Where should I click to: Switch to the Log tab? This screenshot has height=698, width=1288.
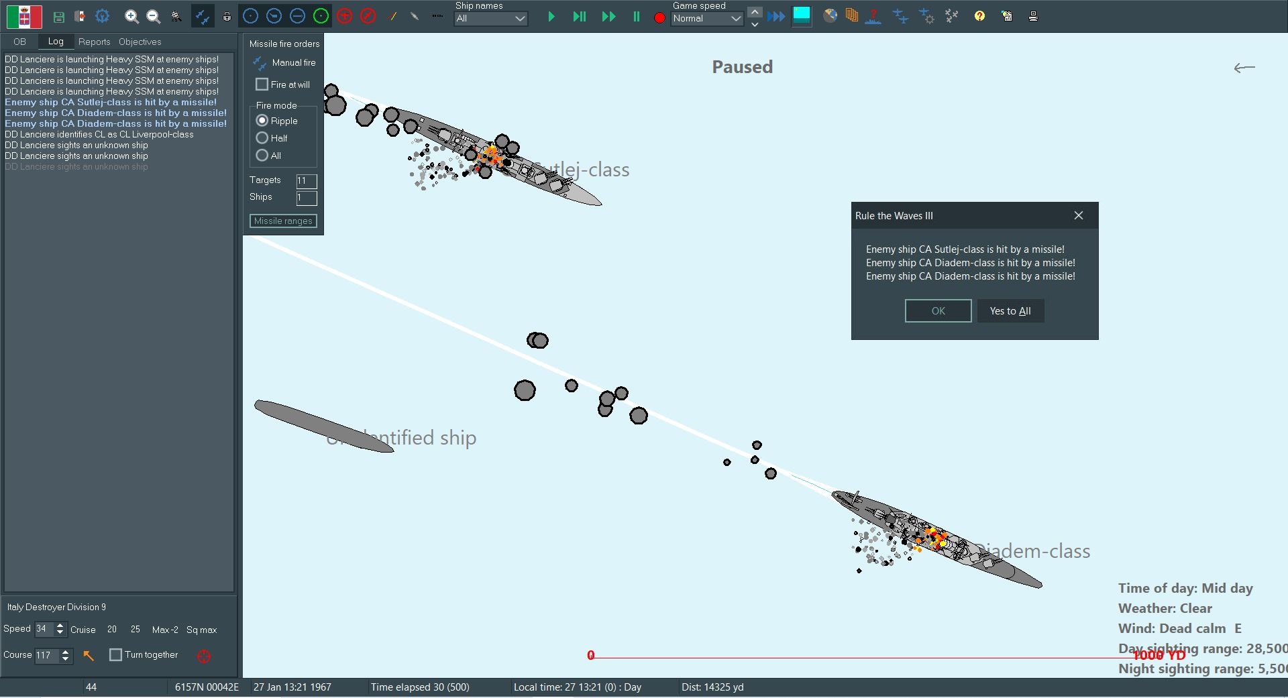(56, 42)
